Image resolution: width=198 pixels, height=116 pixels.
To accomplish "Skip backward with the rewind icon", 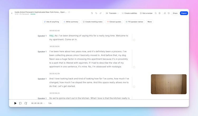I will point(20,103).
